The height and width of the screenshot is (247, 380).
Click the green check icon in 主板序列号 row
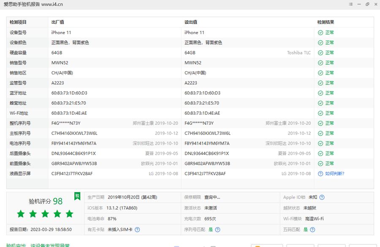tap(320, 134)
